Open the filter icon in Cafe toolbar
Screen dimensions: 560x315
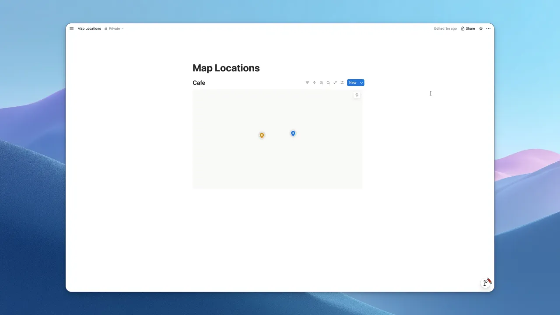(x=307, y=83)
